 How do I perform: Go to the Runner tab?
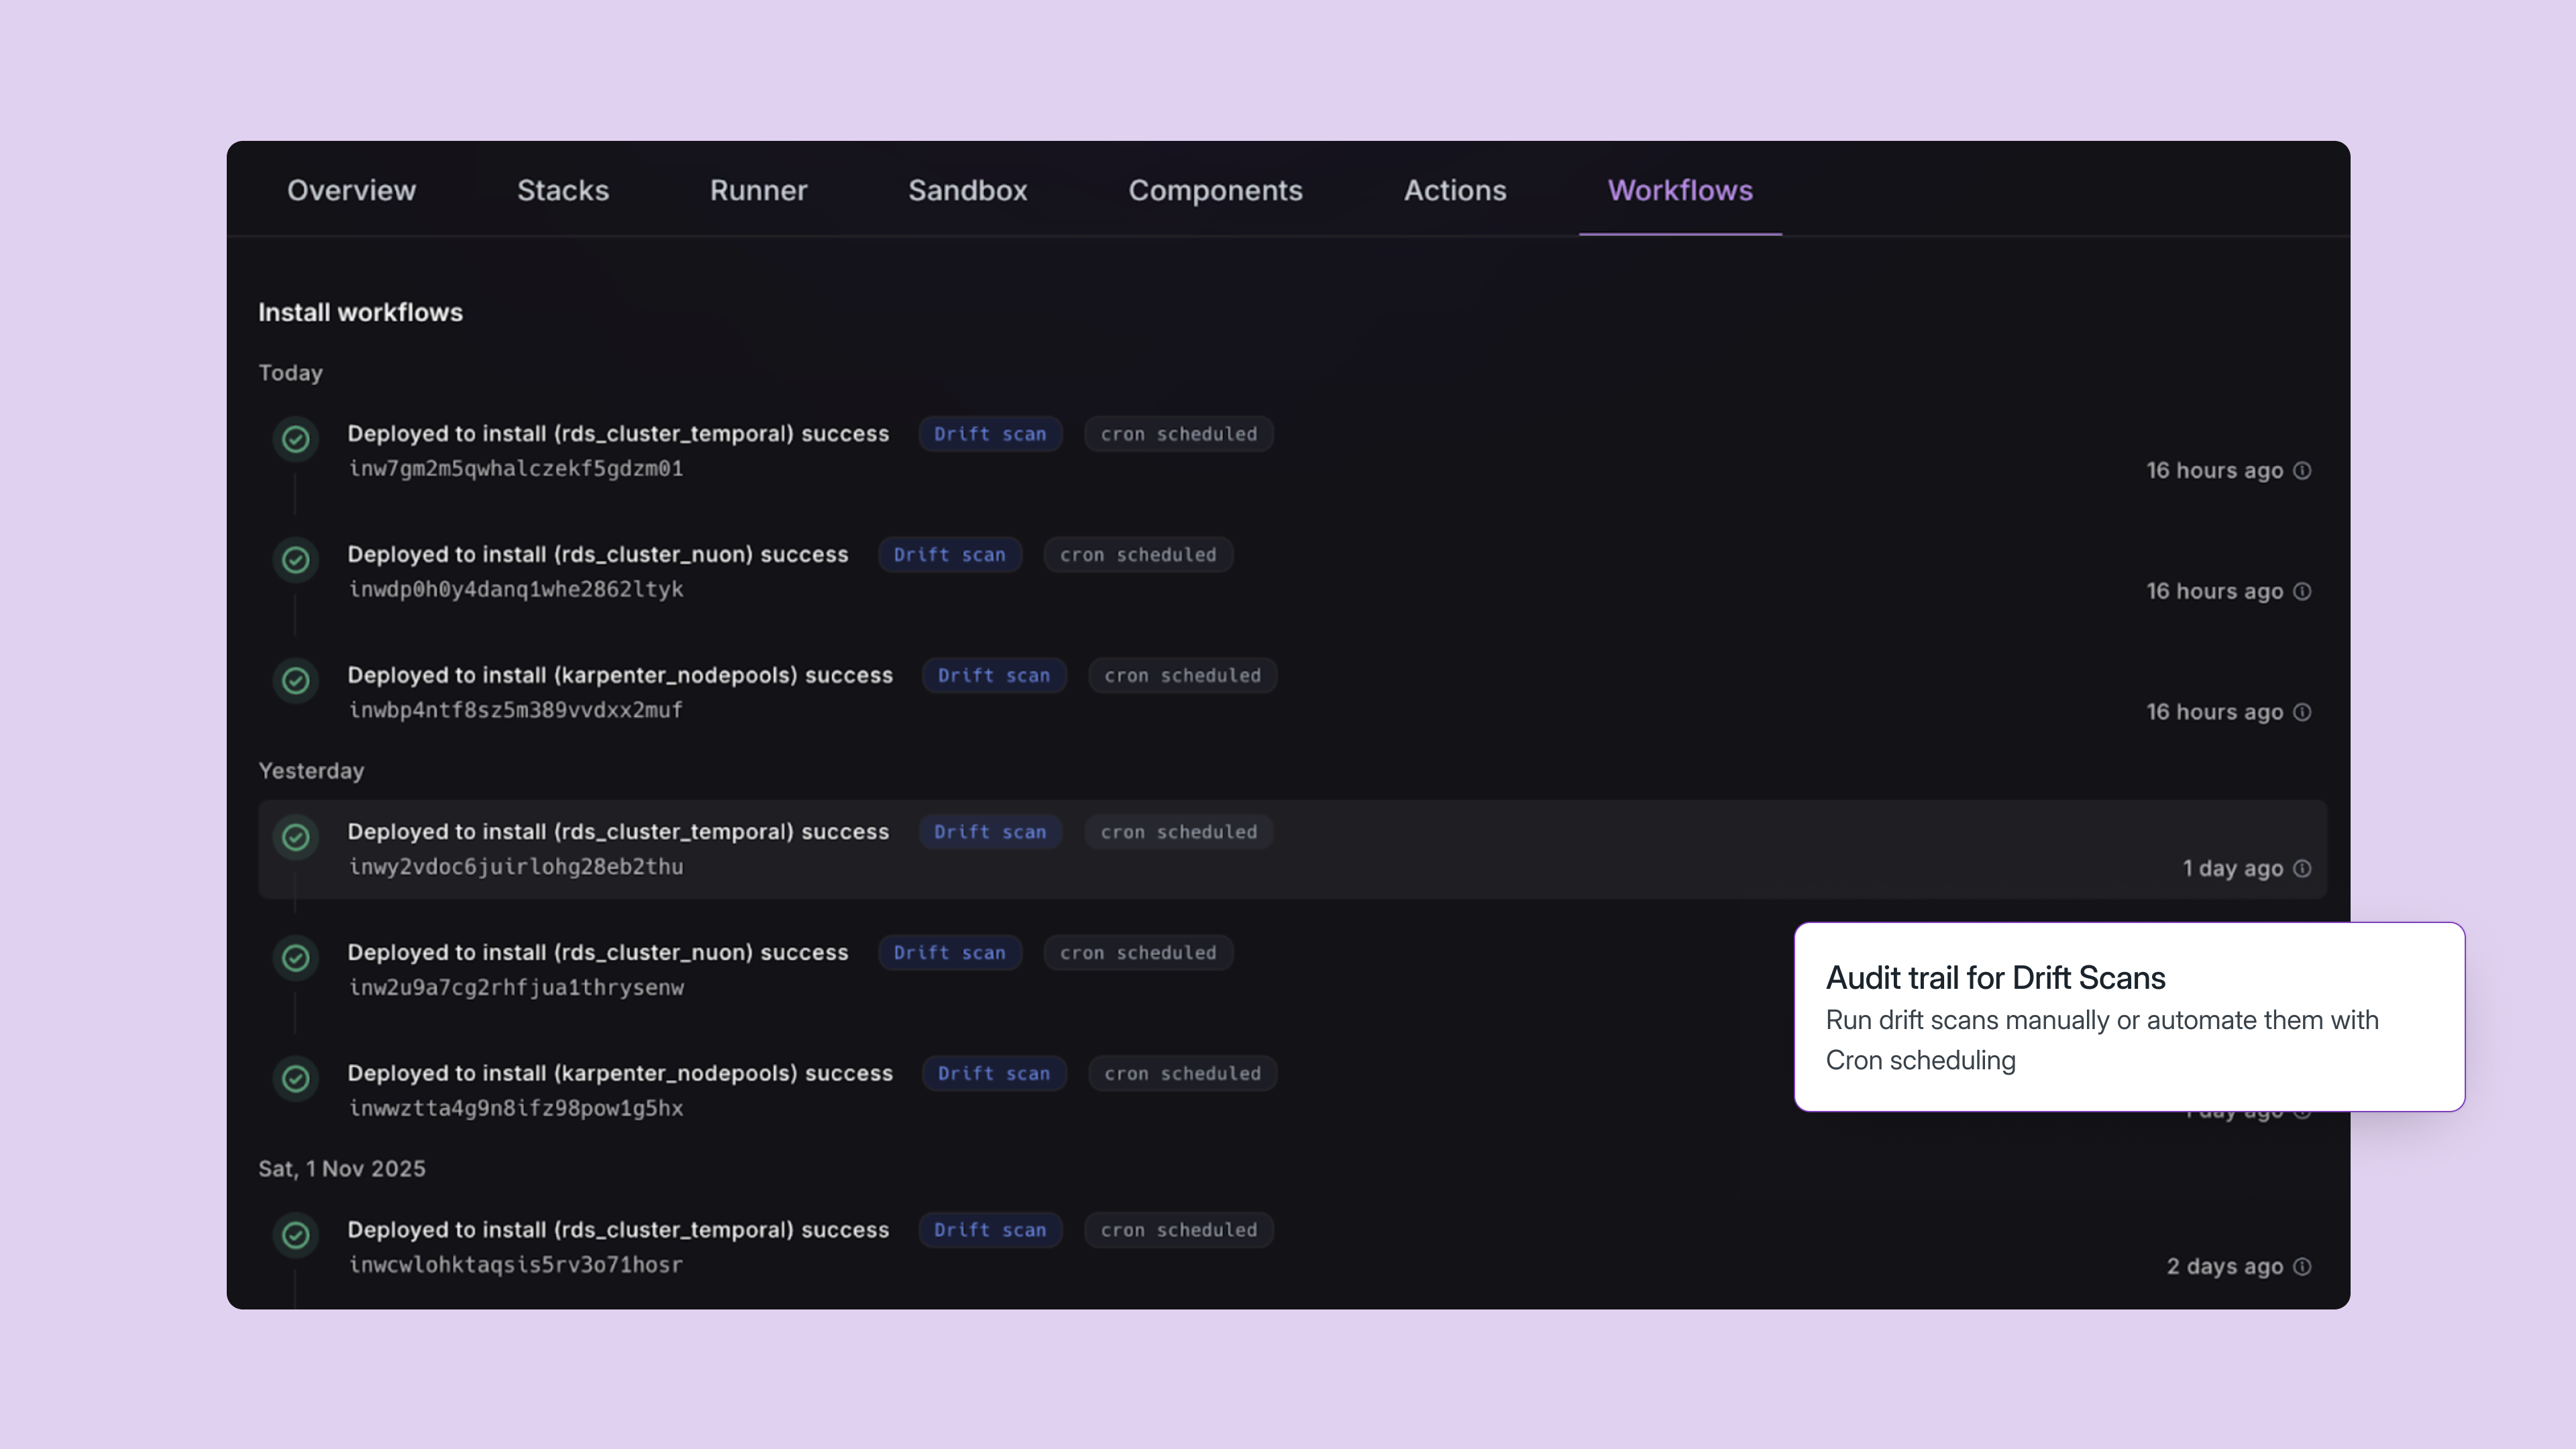(758, 190)
